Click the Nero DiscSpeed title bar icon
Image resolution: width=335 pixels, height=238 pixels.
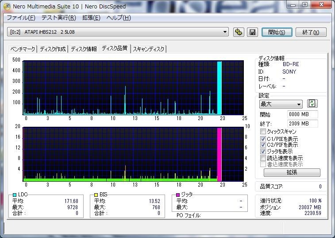point(7,6)
